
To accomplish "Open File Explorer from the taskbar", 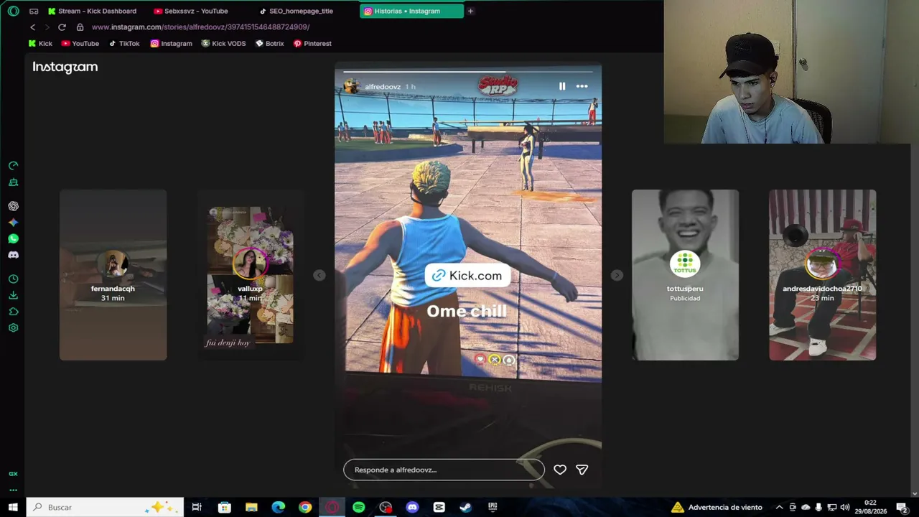I will [x=251, y=507].
